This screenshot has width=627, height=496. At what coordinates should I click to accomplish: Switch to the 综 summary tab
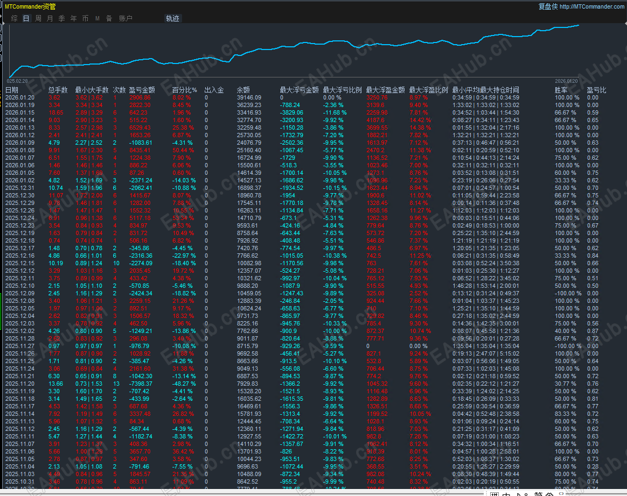(x=14, y=18)
